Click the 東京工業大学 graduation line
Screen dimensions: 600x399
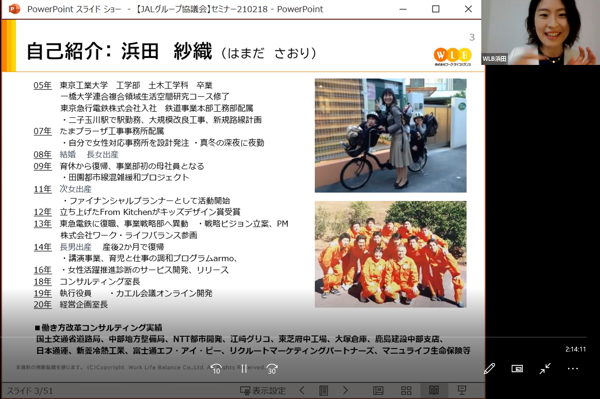pos(136,85)
